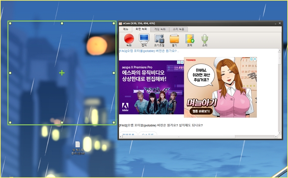The height and width of the screenshot is (178, 288).
Task: Click the bottom-right handle of the capture region
Action: [x=114, y=122]
